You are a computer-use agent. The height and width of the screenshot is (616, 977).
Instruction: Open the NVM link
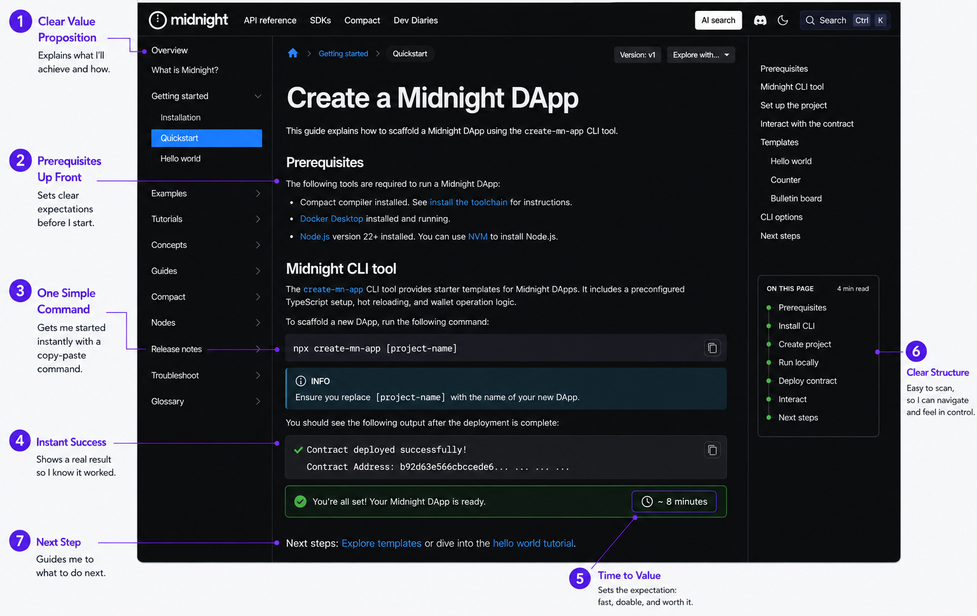pyautogui.click(x=478, y=236)
